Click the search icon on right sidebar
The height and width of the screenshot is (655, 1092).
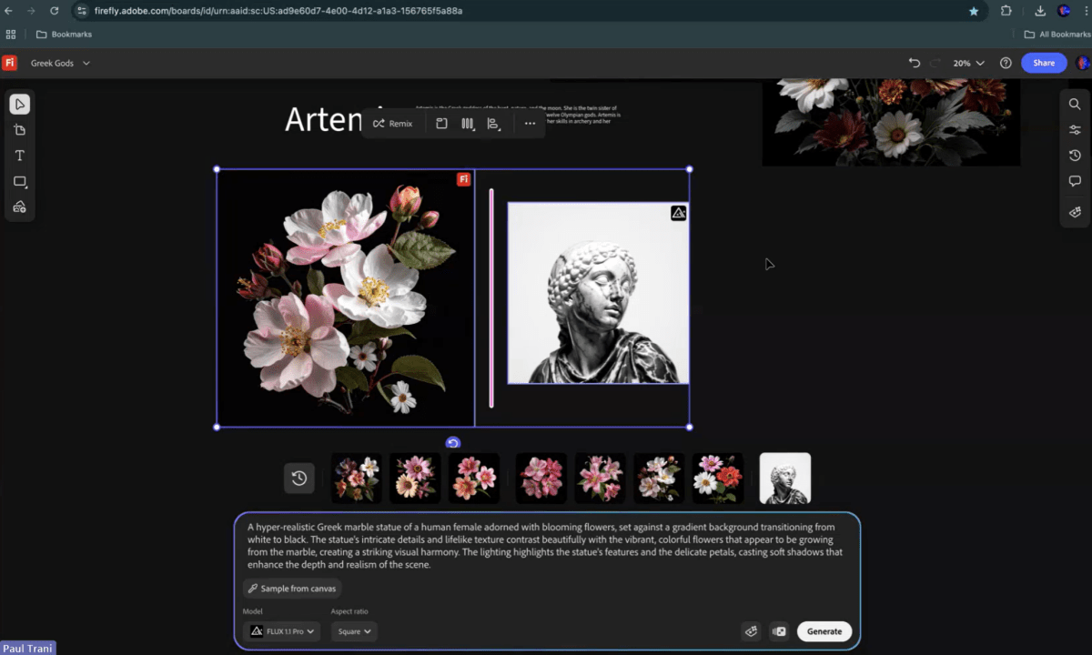point(1075,104)
